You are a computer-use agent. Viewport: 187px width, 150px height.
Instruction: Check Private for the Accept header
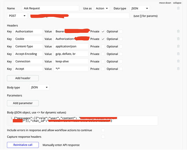(103, 69)
